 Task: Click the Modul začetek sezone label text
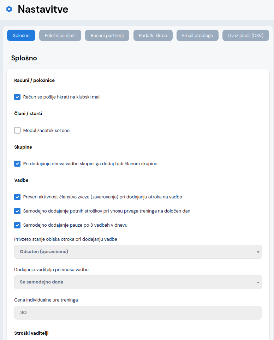click(46, 130)
